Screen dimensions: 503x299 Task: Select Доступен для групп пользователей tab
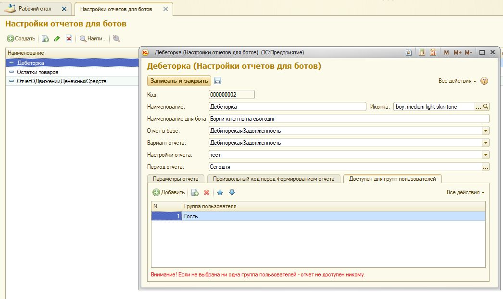click(392, 179)
